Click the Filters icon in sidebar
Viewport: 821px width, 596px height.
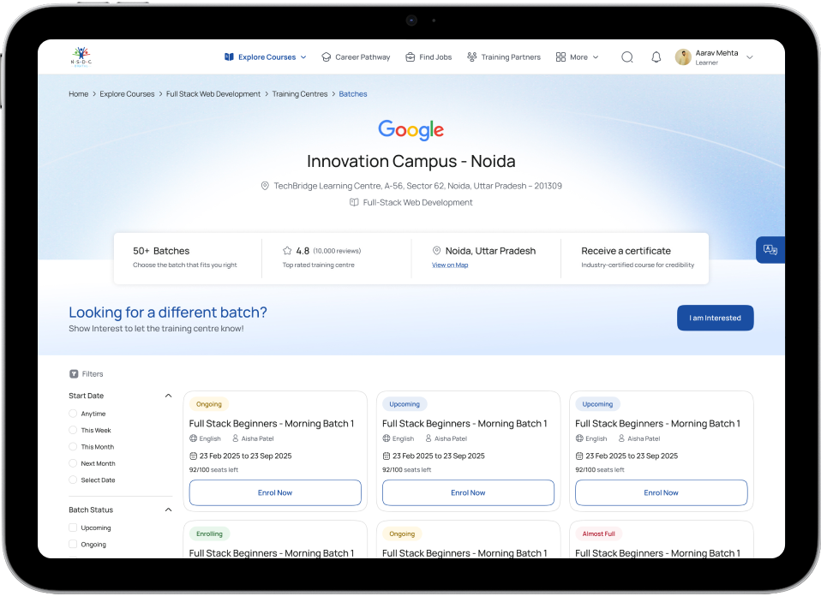[x=73, y=374]
